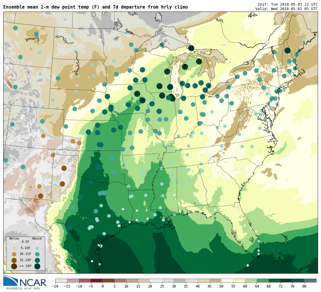Pick the color bar swatch between -15 and -10
Image resolution: width=321 pixels, height=292 pixels.
tap(73, 280)
